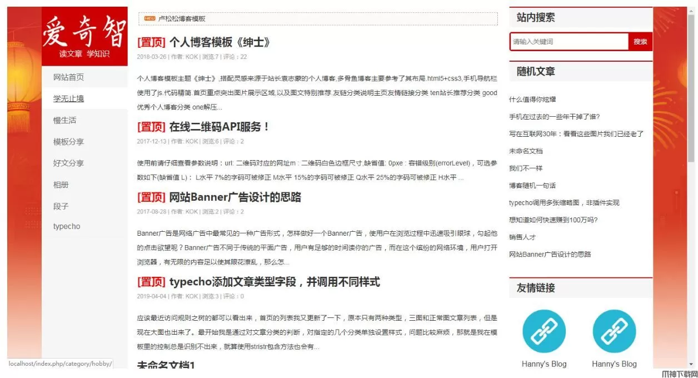698x378 pixels.
Task: Click the first Hanny's Blog text label
Action: pyautogui.click(x=544, y=364)
